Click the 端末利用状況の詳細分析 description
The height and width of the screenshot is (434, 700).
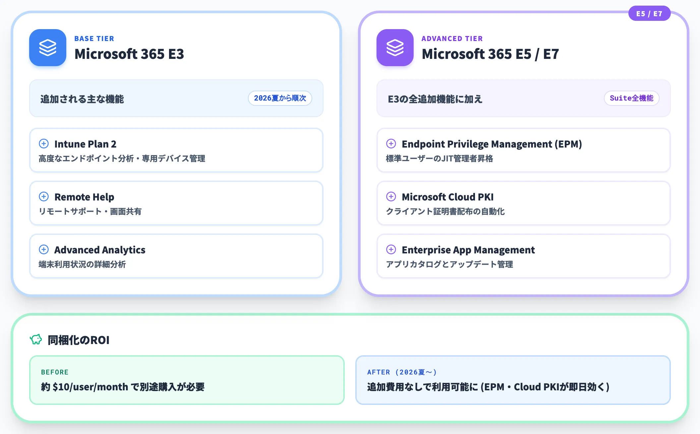82,265
